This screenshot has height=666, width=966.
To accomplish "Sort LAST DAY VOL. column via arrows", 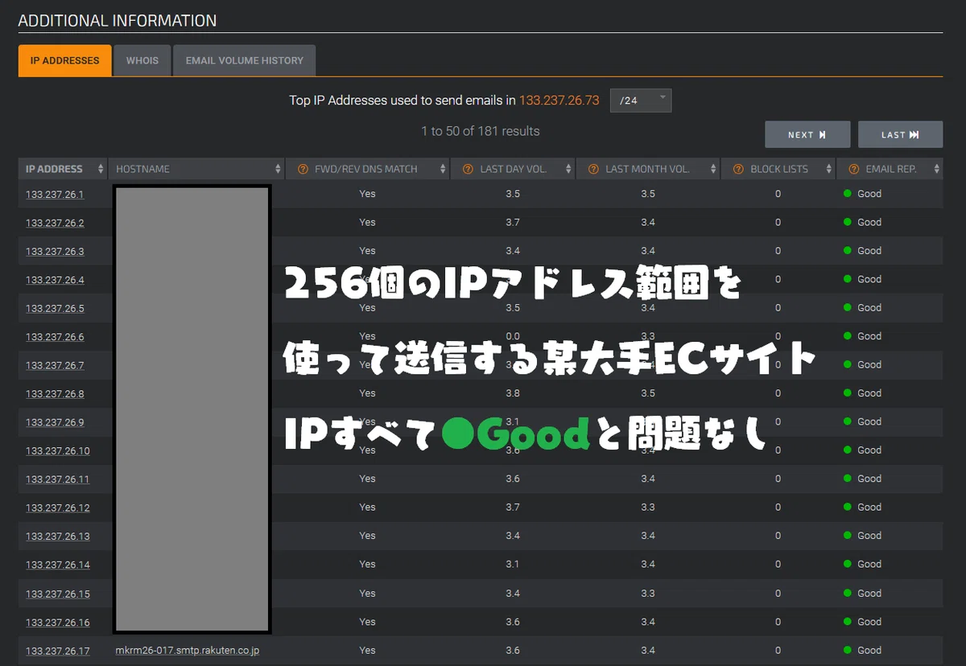I will point(568,169).
